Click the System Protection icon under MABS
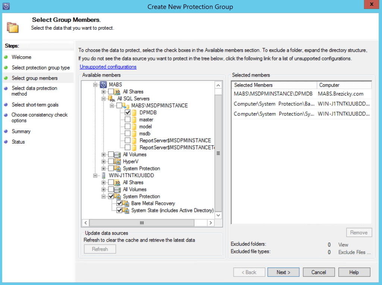Viewport: 382px width, 285px height. [118, 169]
